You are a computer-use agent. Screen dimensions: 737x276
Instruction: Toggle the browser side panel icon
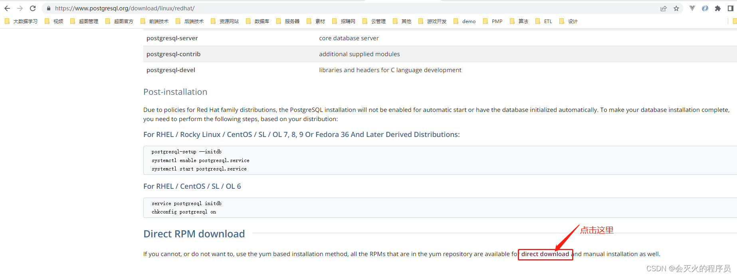click(x=730, y=8)
